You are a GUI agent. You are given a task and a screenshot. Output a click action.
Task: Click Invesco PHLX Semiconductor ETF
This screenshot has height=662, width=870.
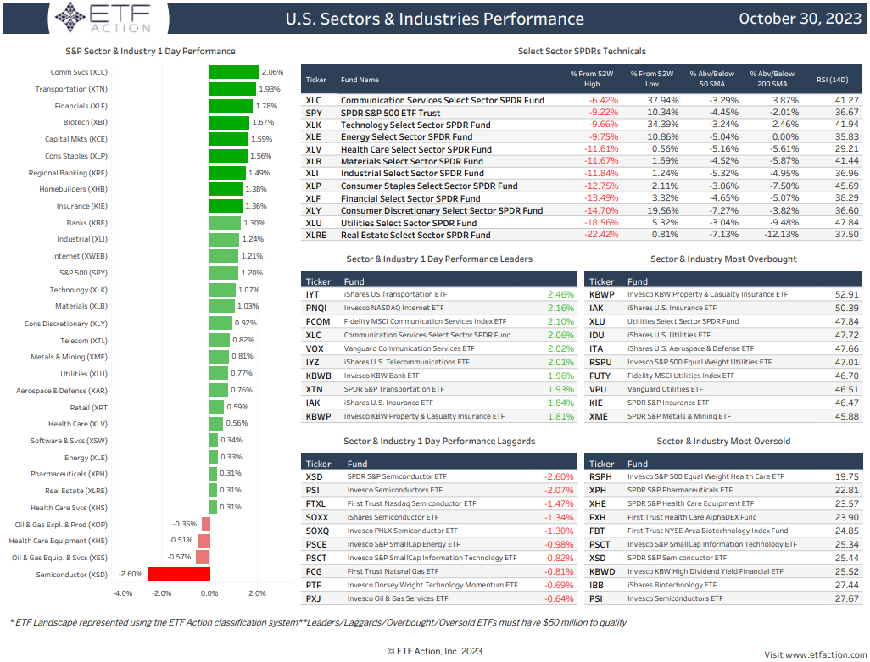click(x=403, y=531)
